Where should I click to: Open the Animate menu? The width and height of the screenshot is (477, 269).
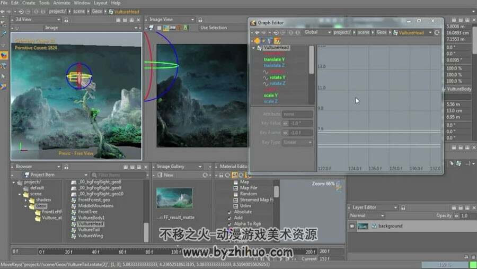tap(61, 3)
